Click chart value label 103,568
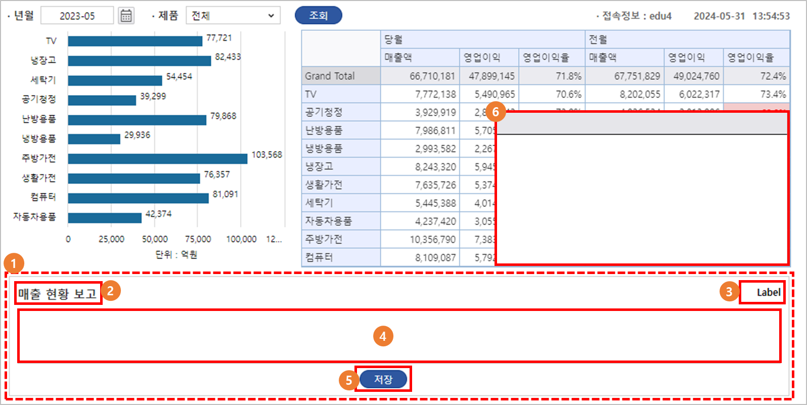Viewport: 807px width, 405px height. 267,155
